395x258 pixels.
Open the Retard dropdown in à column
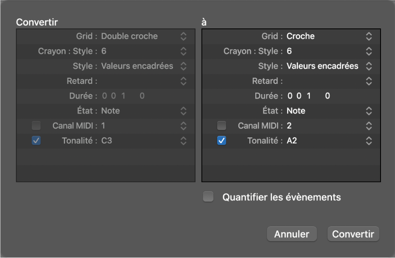coord(369,81)
